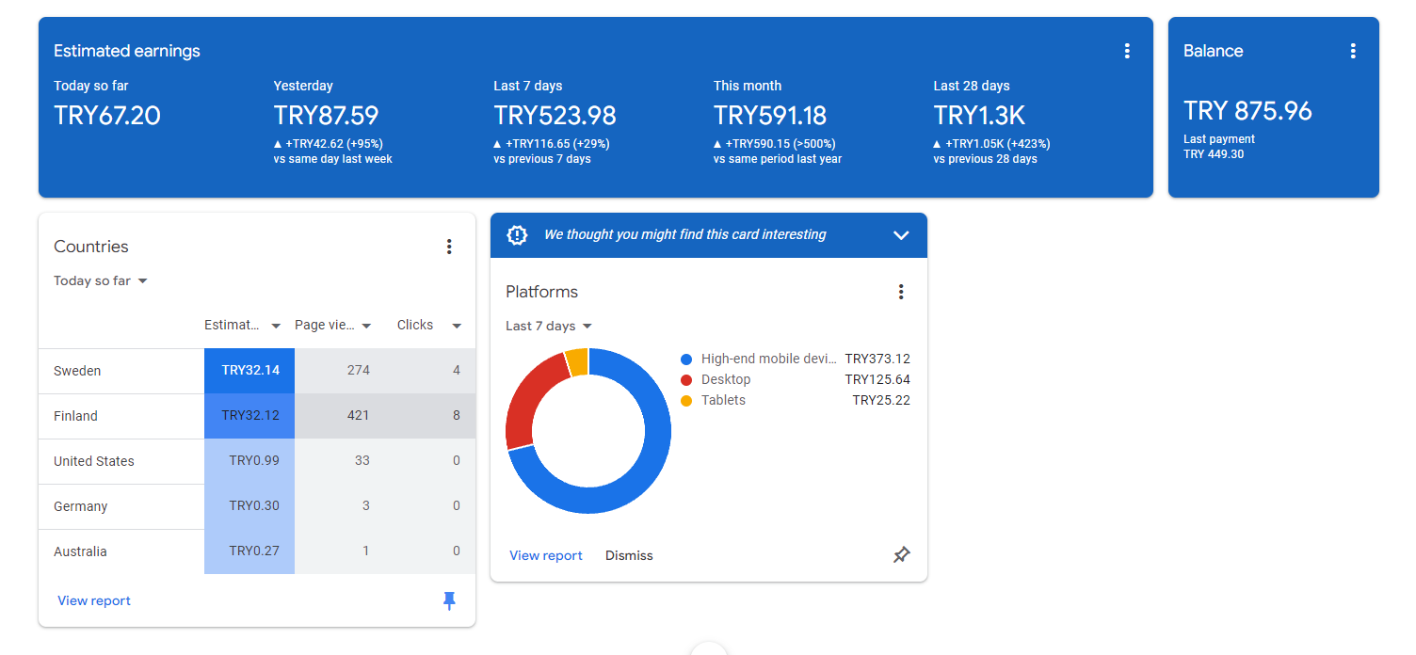1416x655 pixels.
Task: Click View report link in Platforms card
Action: pos(546,555)
